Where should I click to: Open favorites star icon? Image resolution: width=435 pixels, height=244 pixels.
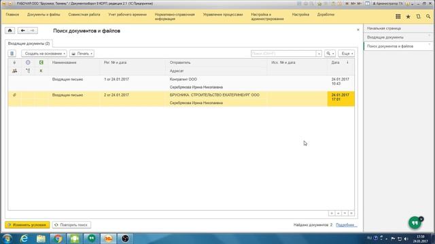408,16
